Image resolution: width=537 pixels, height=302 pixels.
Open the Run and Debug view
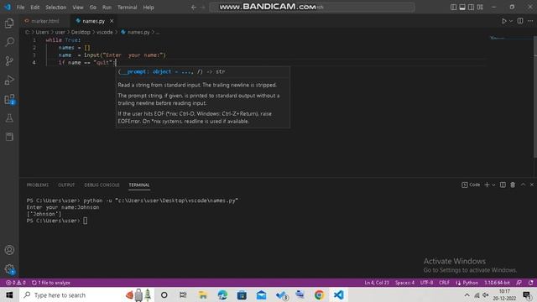(x=9, y=81)
